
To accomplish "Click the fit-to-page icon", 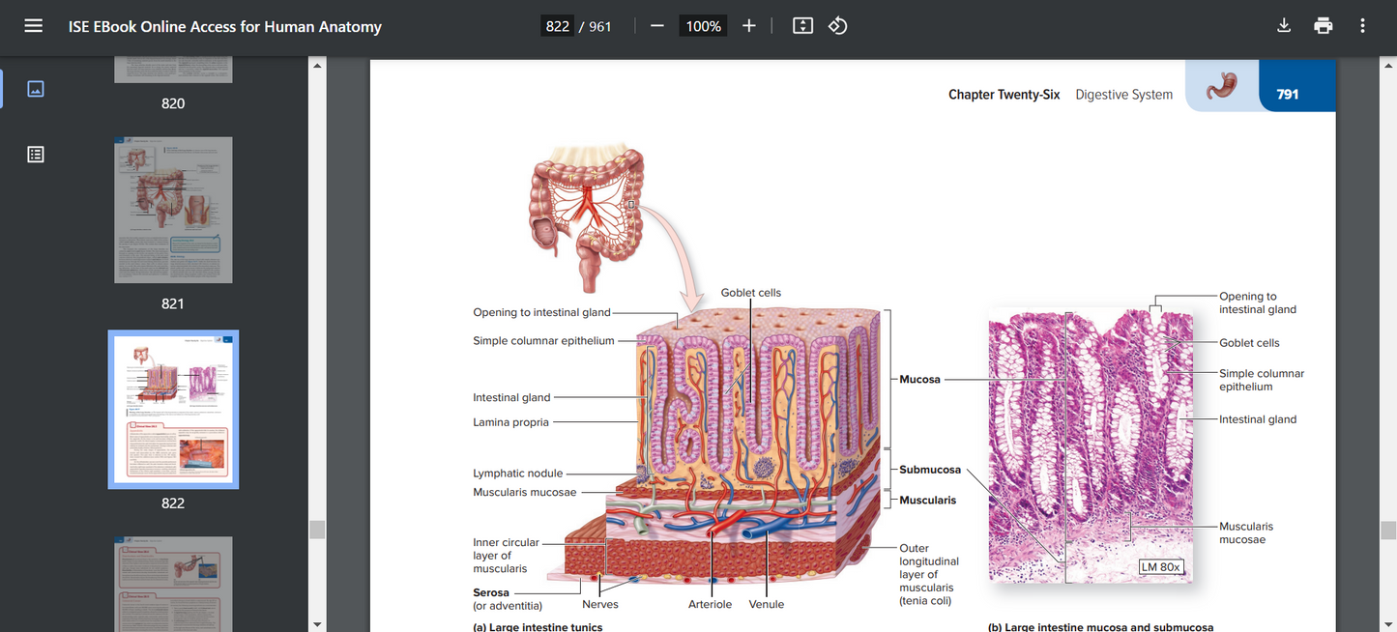I will [x=801, y=25].
